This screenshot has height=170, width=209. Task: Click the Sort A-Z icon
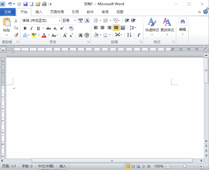tap(129, 35)
